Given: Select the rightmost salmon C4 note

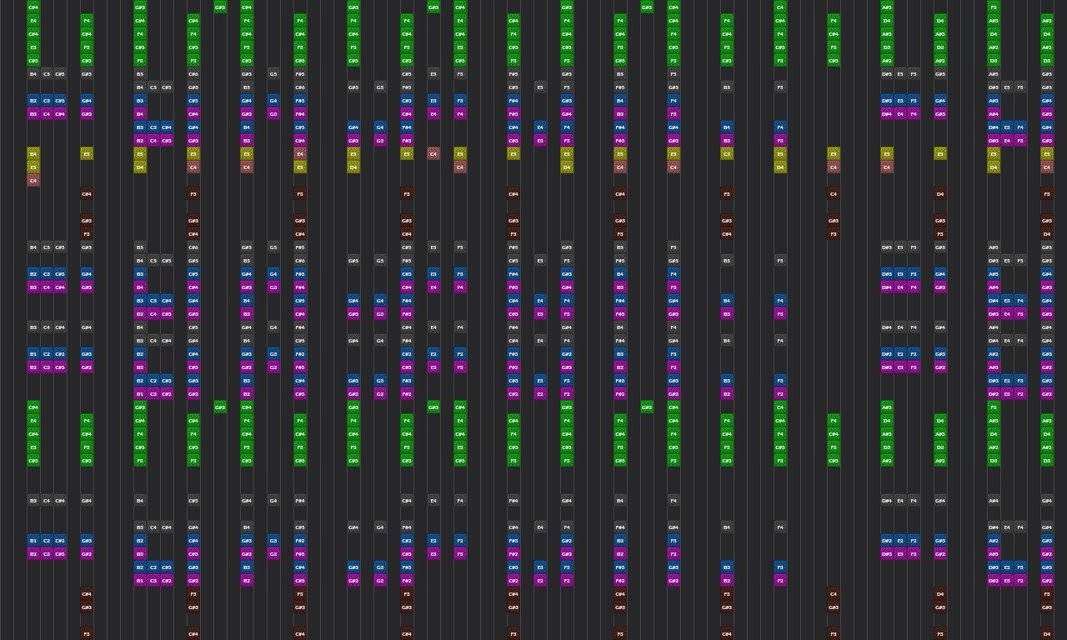Looking at the screenshot, I should pyautogui.click(x=1047, y=167).
